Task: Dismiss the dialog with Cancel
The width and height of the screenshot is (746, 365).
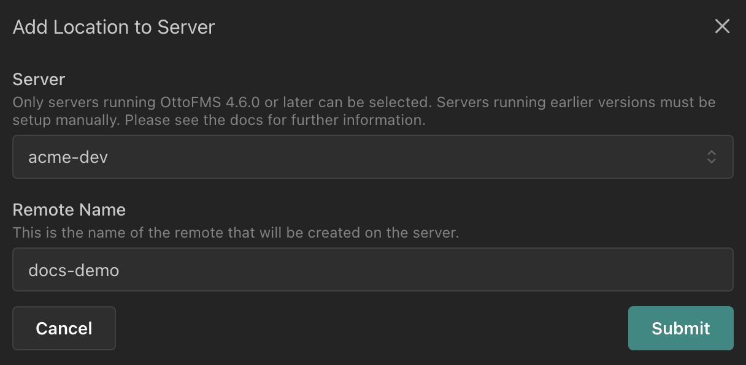Action: [64, 328]
